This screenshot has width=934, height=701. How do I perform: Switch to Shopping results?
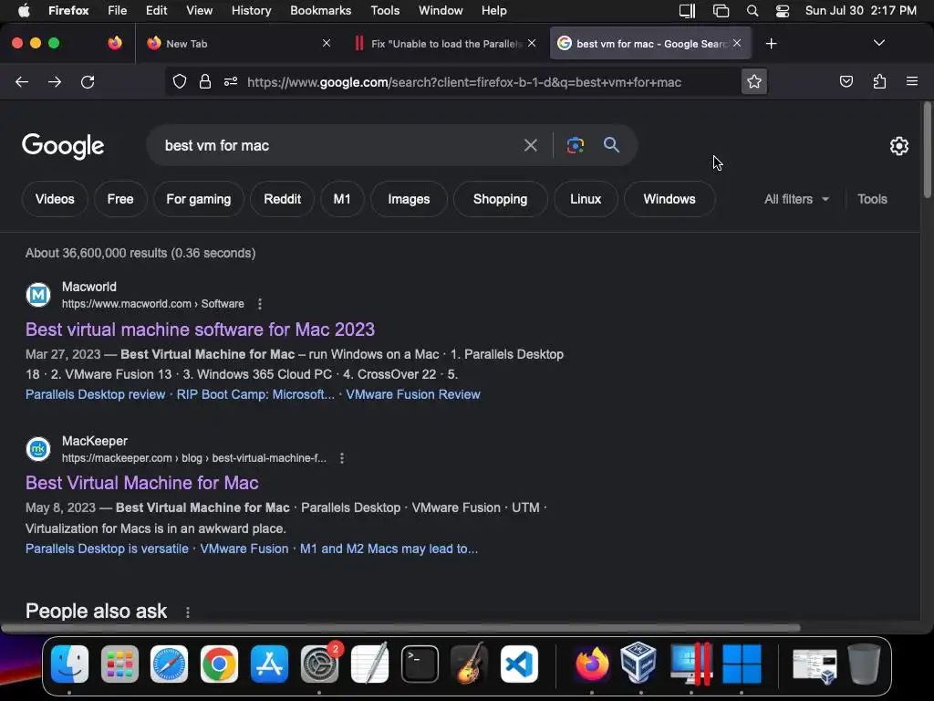(501, 199)
